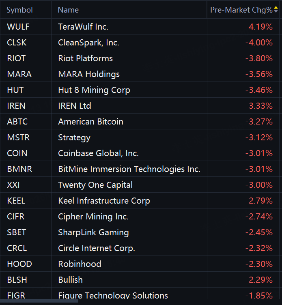Select CleanSpark, Inc. company name

pyautogui.click(x=88, y=43)
